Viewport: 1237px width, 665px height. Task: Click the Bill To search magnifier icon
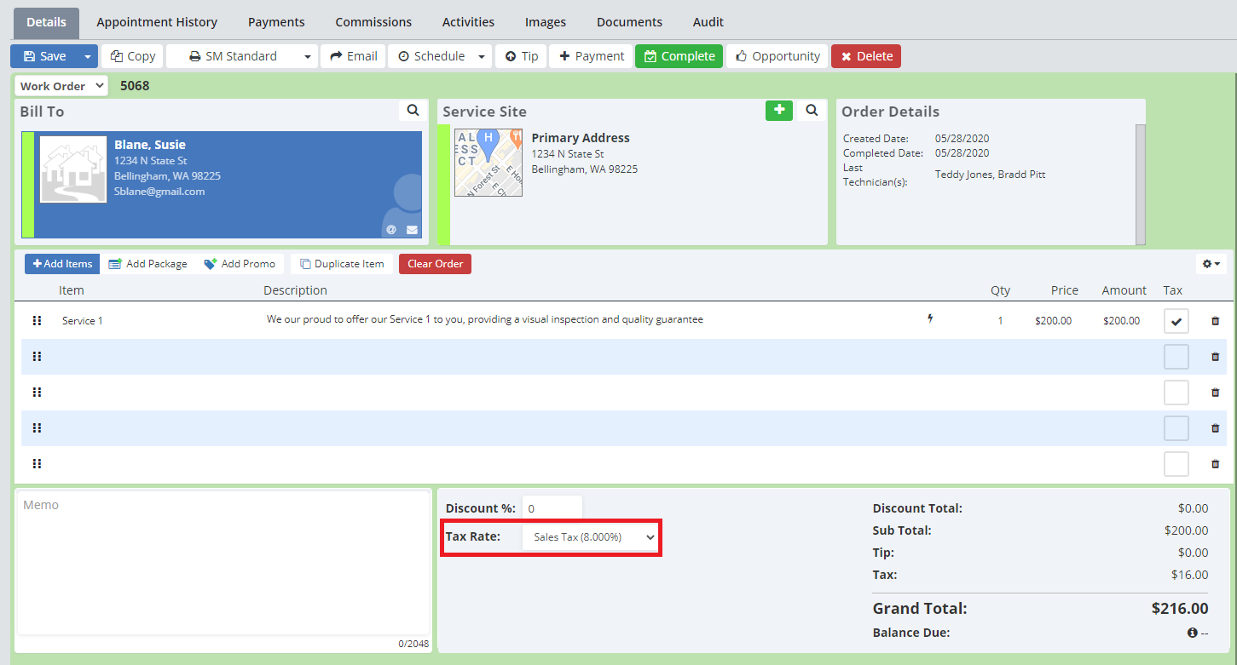[413, 111]
